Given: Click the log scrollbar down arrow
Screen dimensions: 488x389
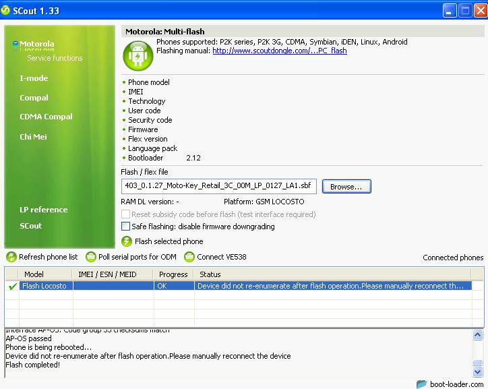Looking at the screenshot, I should click(477, 371).
